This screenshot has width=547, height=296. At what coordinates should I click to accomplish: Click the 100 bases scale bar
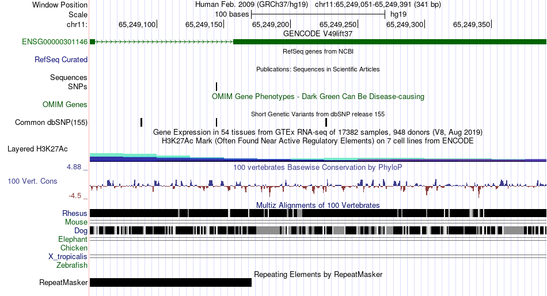[318, 14]
